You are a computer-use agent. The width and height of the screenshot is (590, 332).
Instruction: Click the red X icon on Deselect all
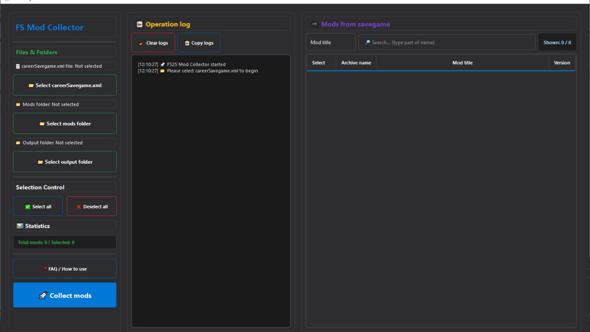(x=79, y=206)
